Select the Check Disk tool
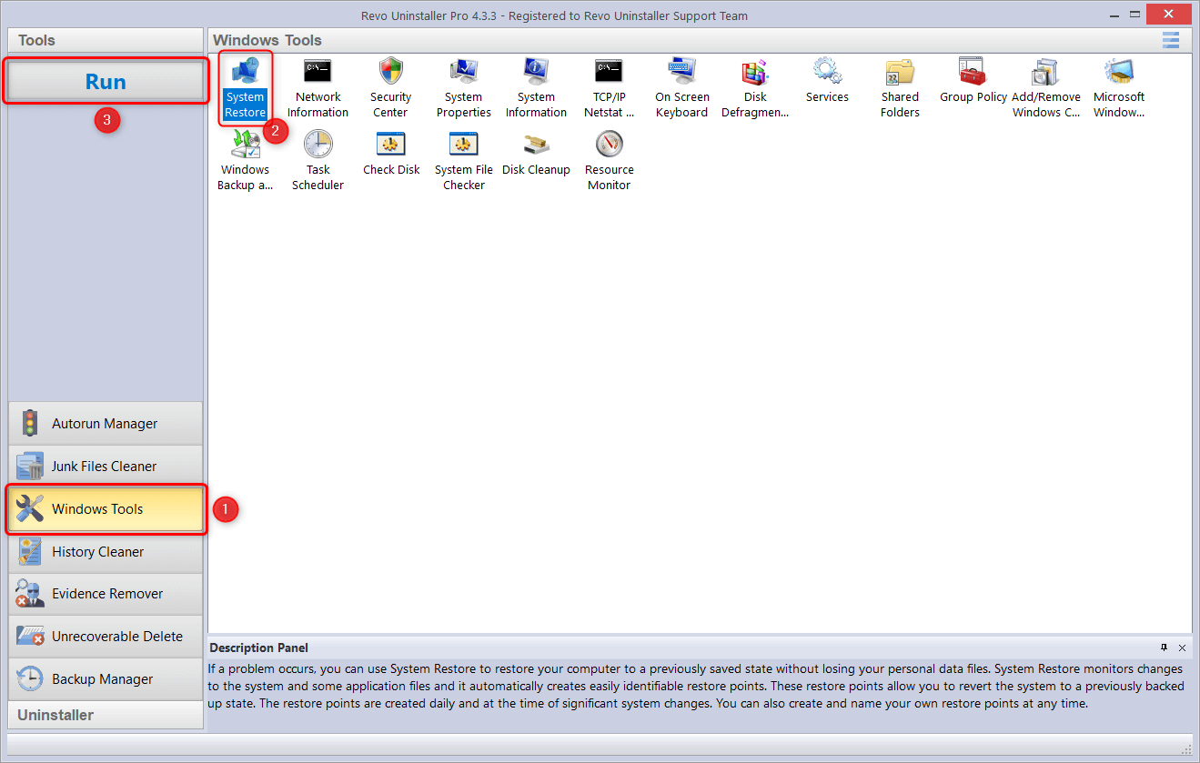Image resolution: width=1200 pixels, height=763 pixels. pos(391,154)
